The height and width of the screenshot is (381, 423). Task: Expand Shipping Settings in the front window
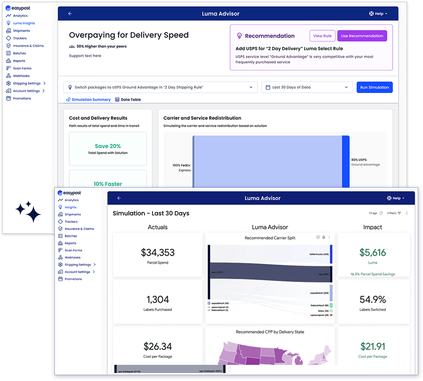coord(77,265)
